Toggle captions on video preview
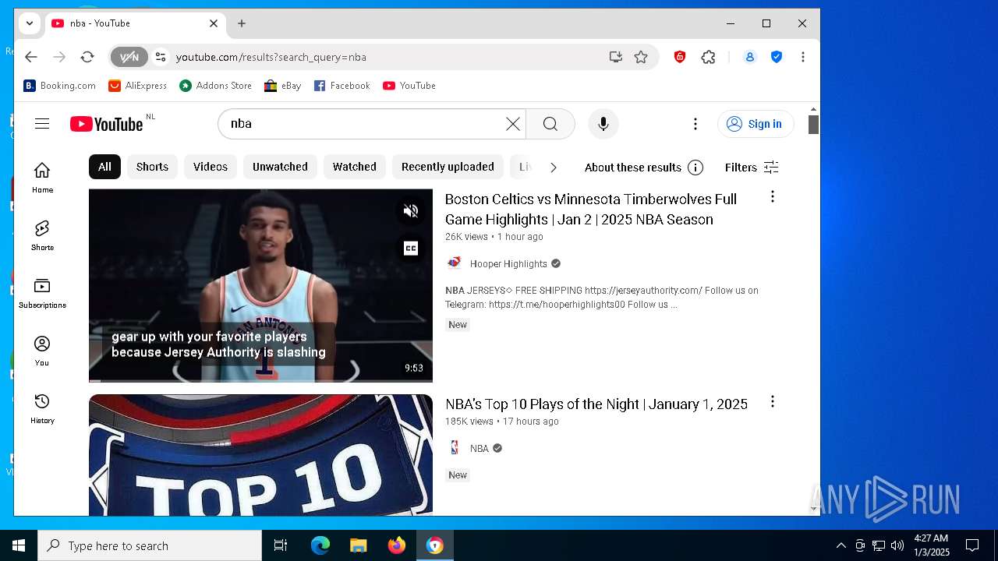998x561 pixels. pyautogui.click(x=411, y=248)
